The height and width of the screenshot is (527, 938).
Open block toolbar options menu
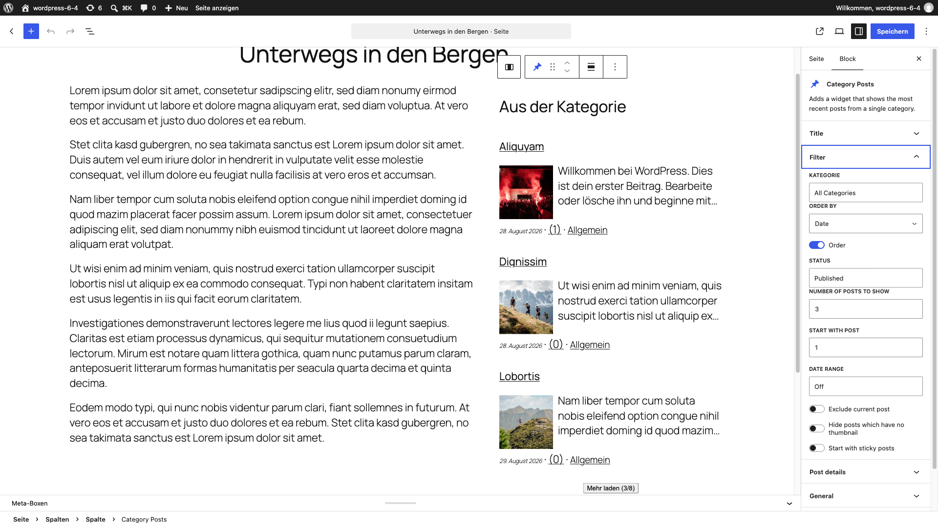615,67
